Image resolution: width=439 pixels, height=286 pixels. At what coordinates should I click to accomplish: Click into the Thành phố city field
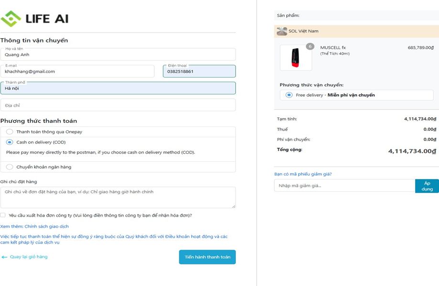click(x=118, y=88)
